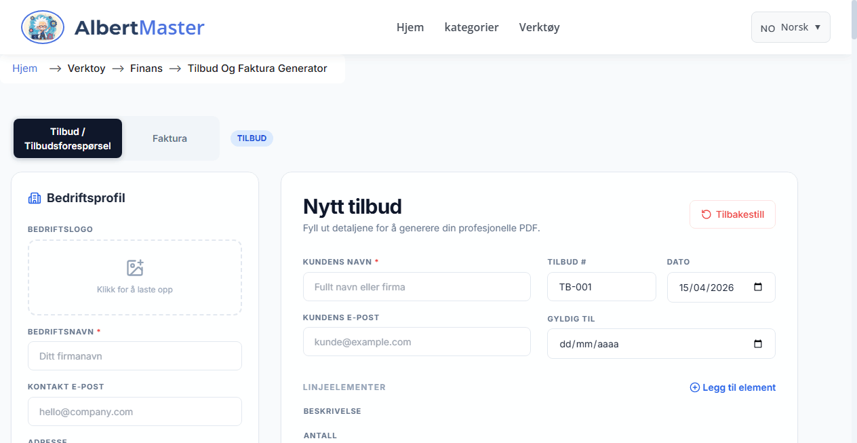Viewport: 857px width, 443px height.
Task: Go to Verktøy in the top navigation
Action: 539,27
